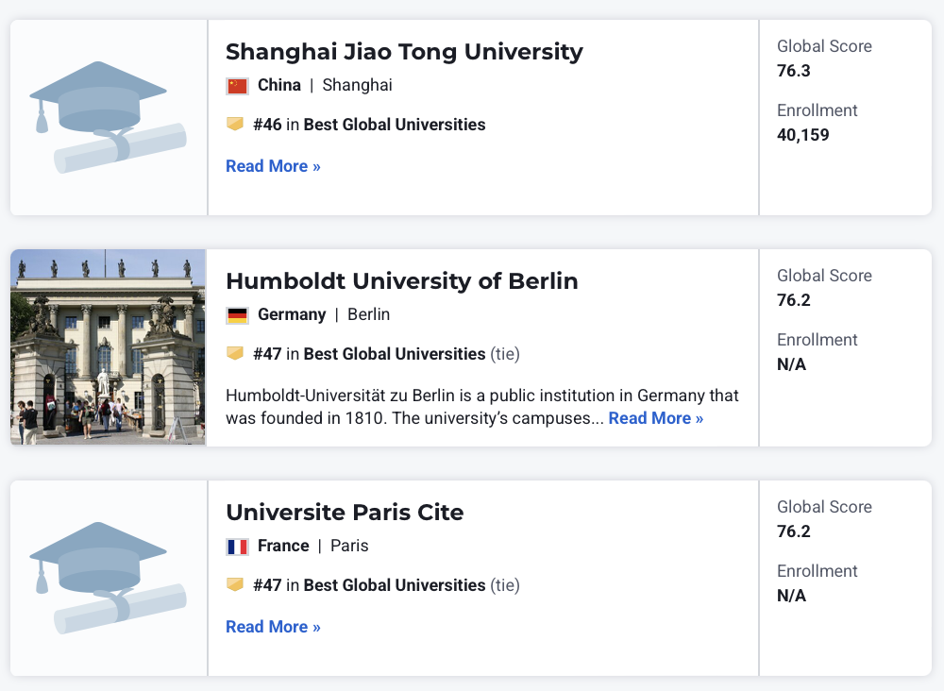The width and height of the screenshot is (944, 691).
Task: Click the 'Paris' city label
Action: click(x=349, y=546)
